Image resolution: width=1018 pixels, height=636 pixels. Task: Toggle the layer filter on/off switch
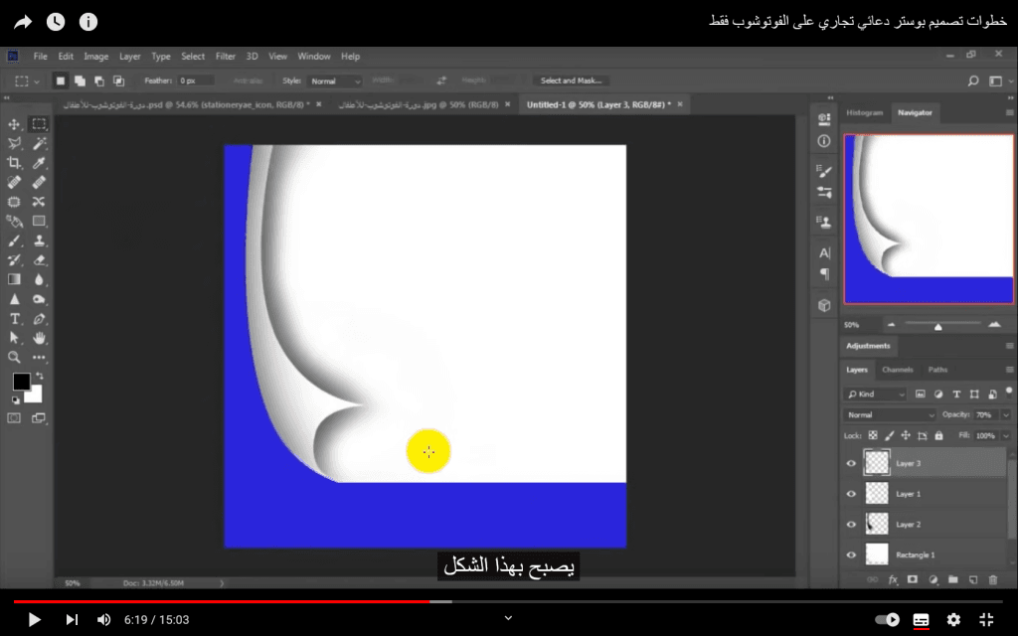pos(1009,392)
